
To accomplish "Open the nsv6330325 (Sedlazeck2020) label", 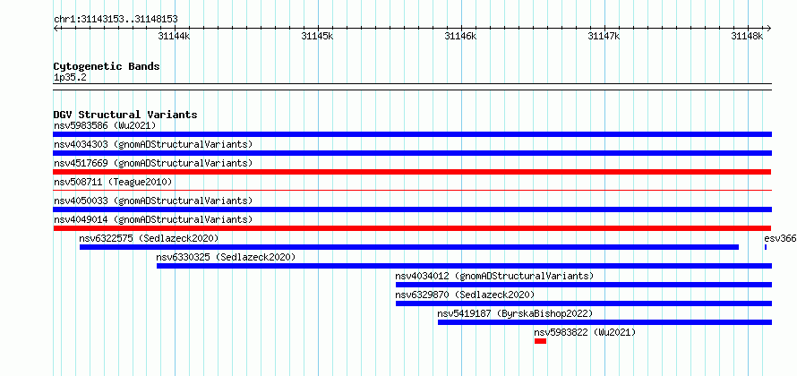I will click(226, 257).
